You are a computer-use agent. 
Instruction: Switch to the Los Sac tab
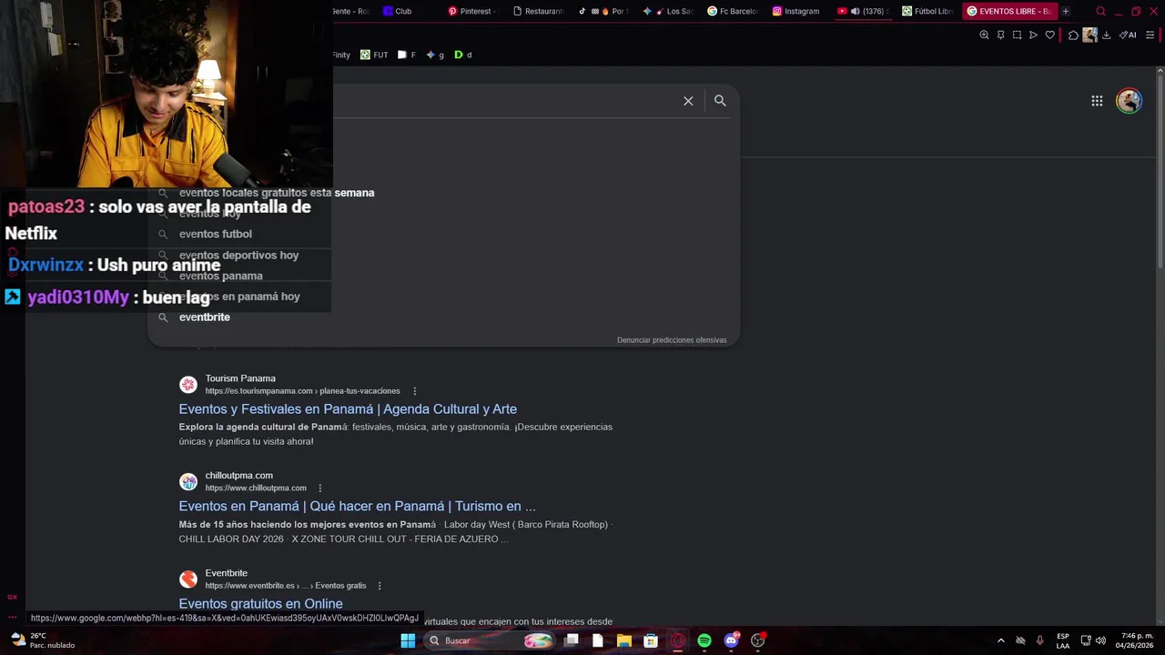tap(669, 11)
